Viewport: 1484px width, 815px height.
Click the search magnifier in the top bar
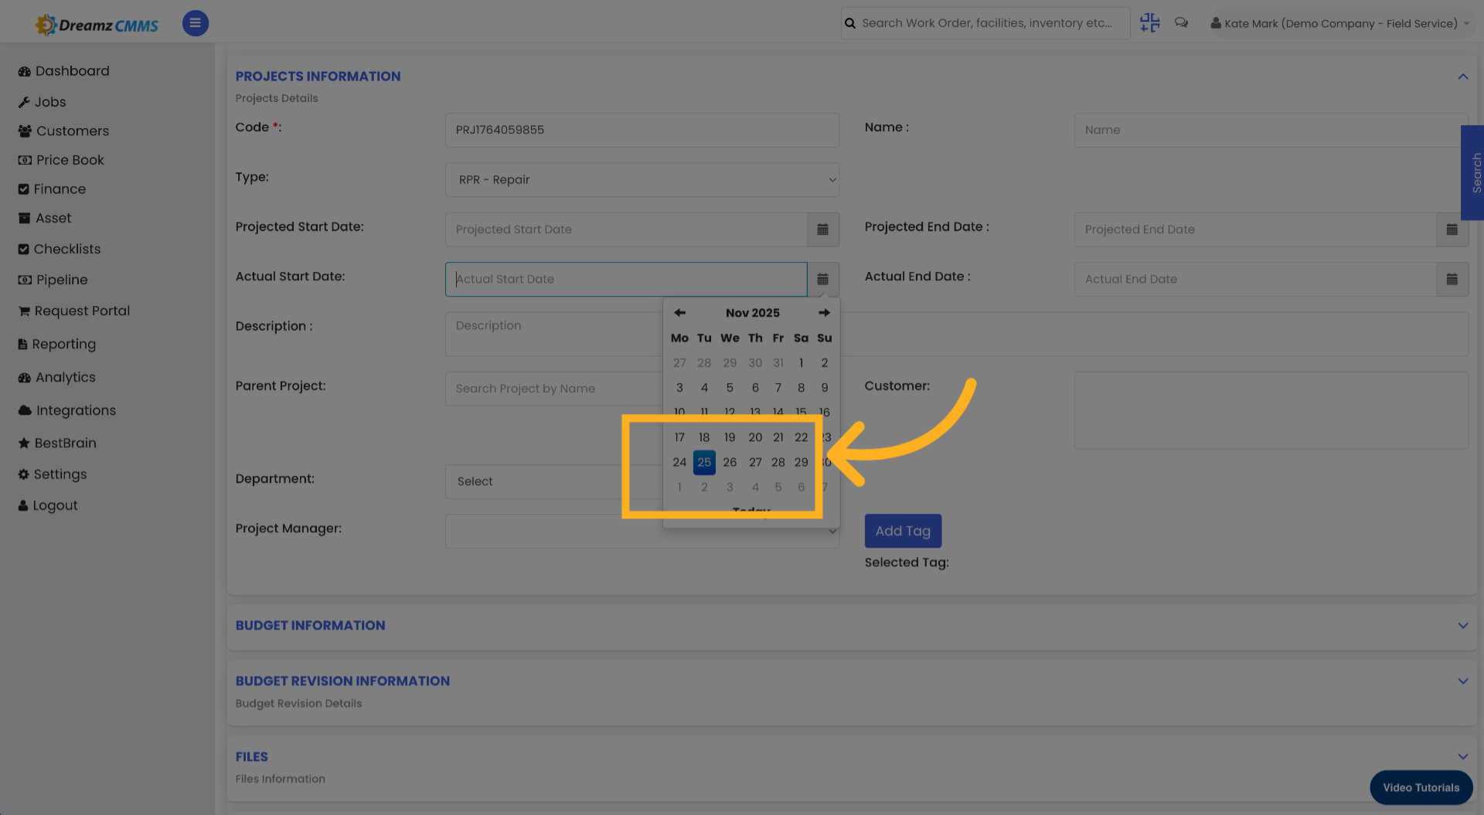pos(850,23)
